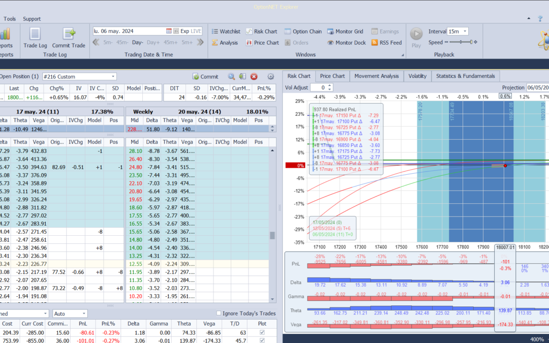Jump forward with the double right arrow
The width and height of the screenshot is (549, 343).
pyautogui.click(x=200, y=42)
